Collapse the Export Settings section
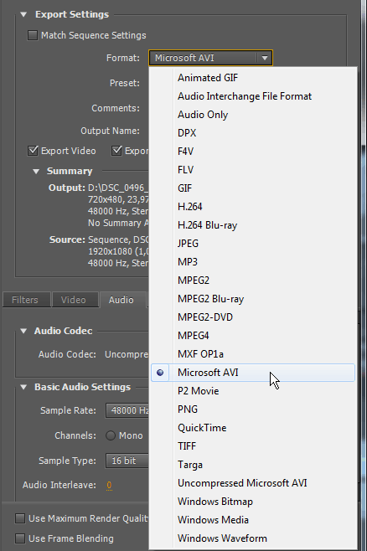367x551 pixels. 23,15
